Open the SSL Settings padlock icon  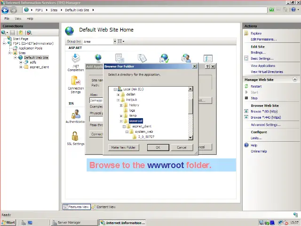coord(75,136)
